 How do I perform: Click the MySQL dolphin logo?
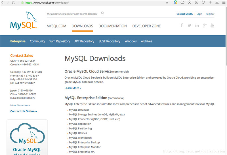tap(24, 21)
